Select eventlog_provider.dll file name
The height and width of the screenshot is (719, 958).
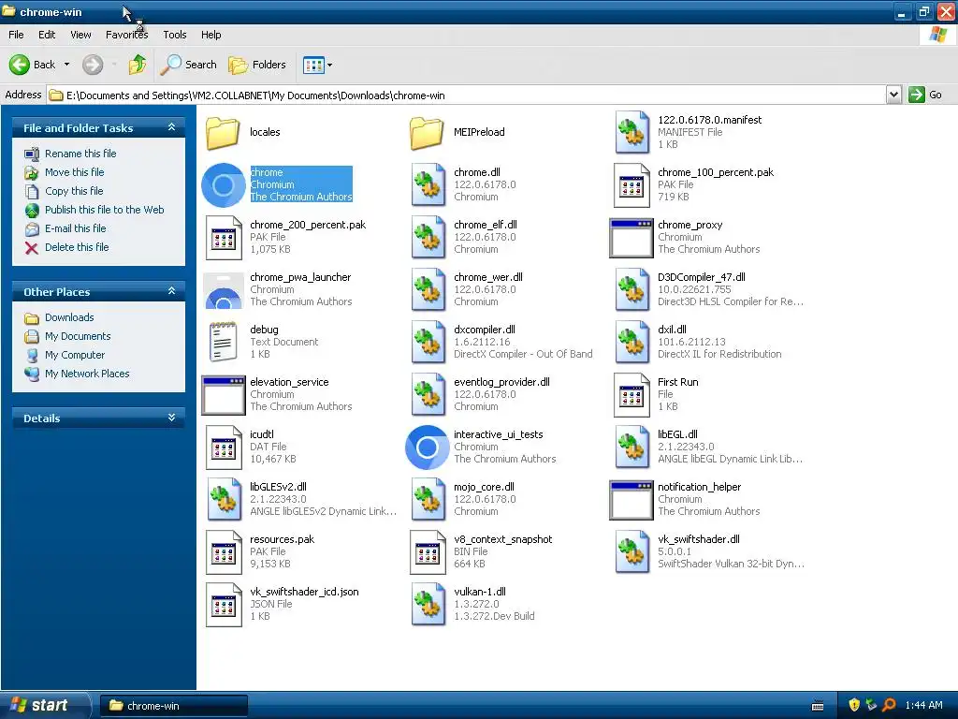[501, 382]
